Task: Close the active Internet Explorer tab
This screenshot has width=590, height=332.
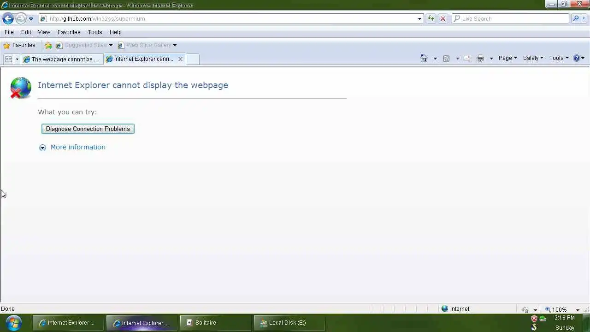Action: 180,59
